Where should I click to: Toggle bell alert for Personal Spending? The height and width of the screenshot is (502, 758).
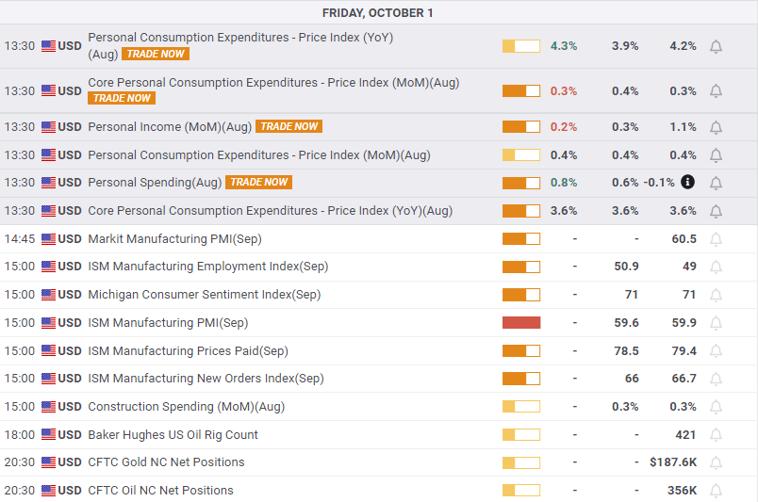coord(716,183)
